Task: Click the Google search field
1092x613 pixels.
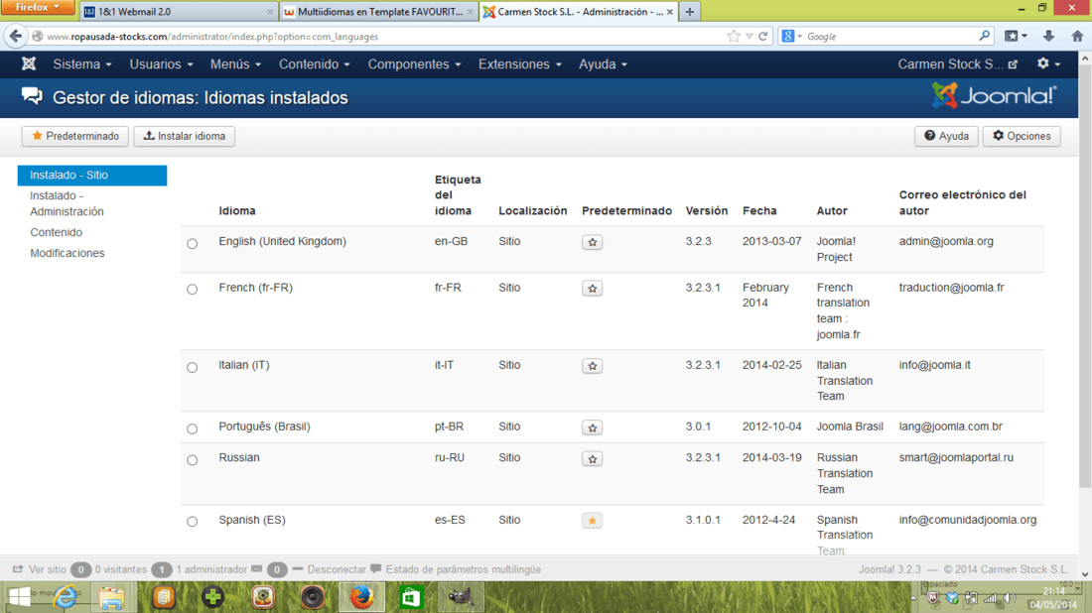Action: 891,36
